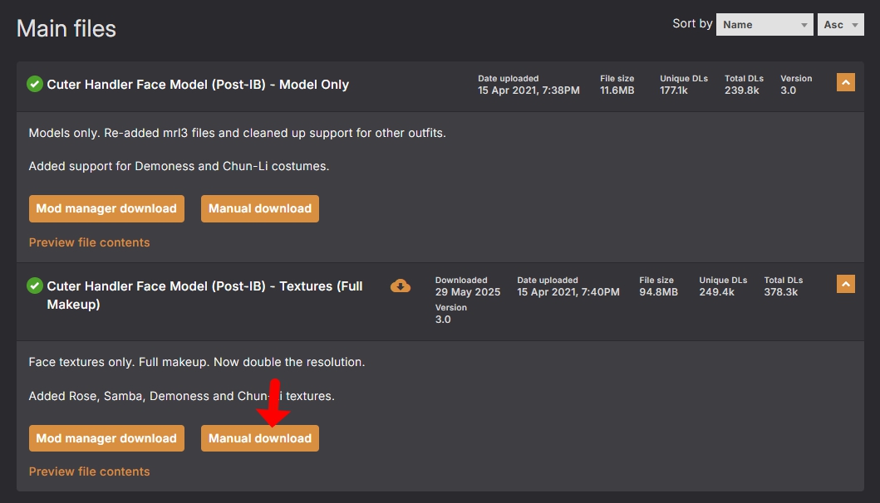Open the Asc sort order dropdown
The width and height of the screenshot is (880, 503).
[x=840, y=25]
